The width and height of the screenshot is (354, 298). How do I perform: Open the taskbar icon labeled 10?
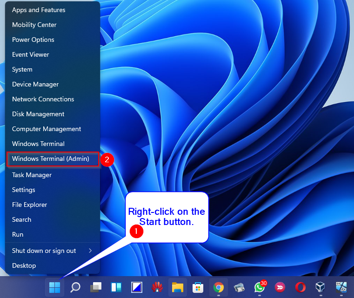(341, 287)
